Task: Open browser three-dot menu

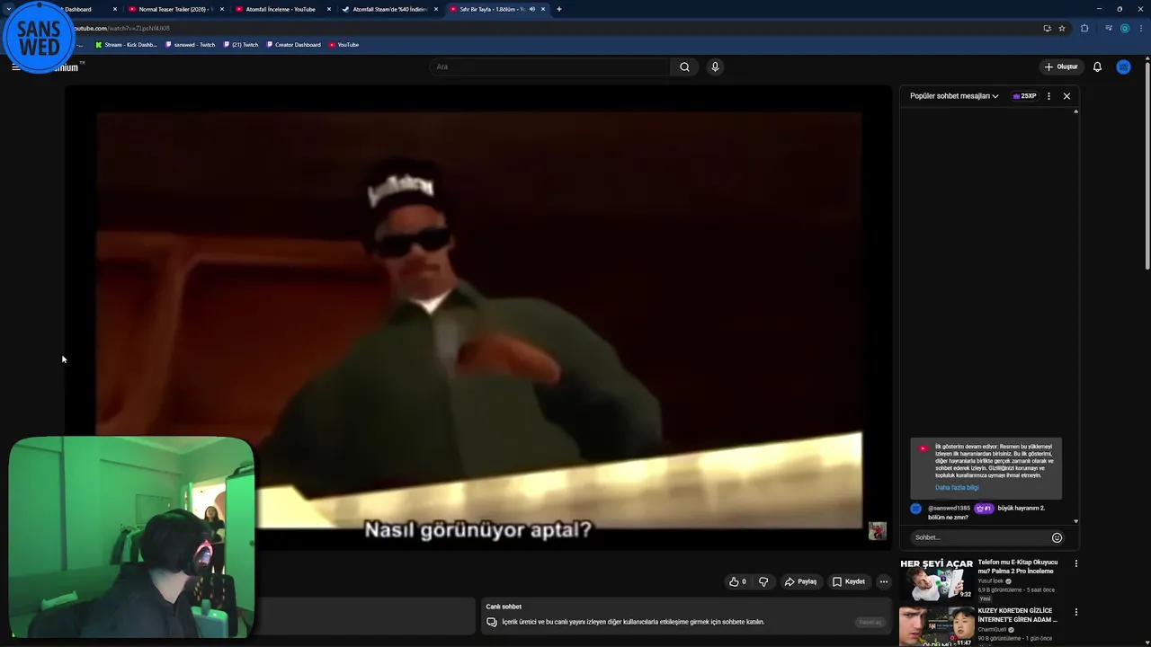Action: 1142,28
